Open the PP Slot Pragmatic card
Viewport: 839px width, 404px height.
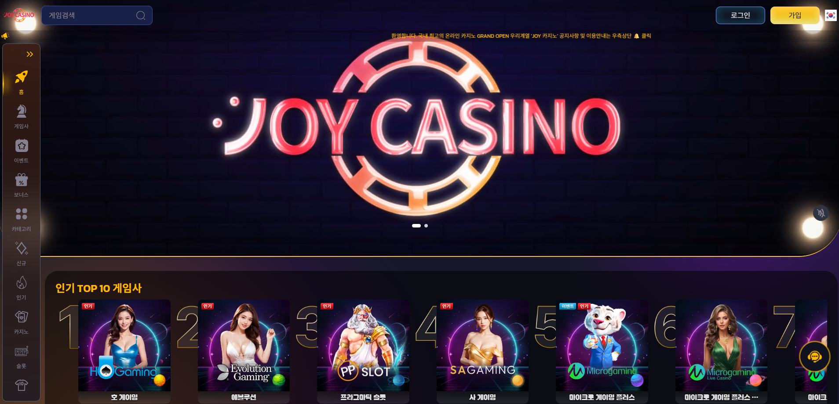[x=363, y=351]
